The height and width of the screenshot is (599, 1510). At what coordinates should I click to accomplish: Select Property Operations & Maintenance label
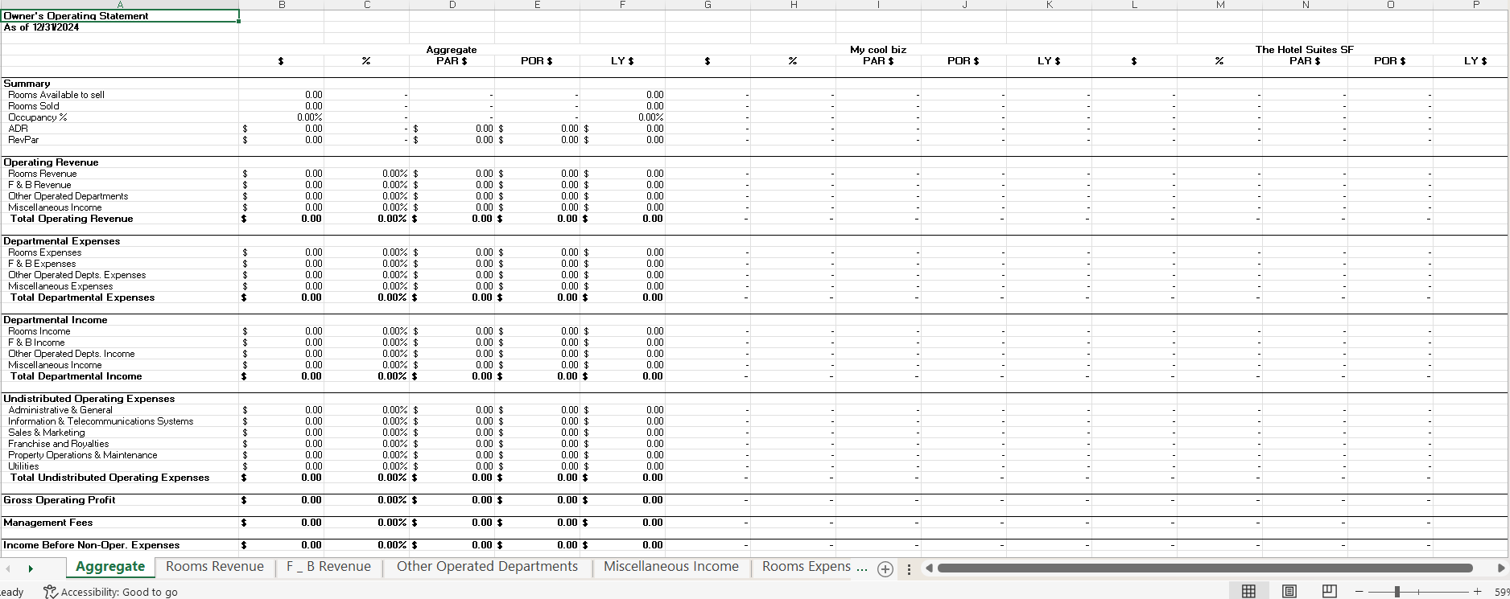point(83,455)
